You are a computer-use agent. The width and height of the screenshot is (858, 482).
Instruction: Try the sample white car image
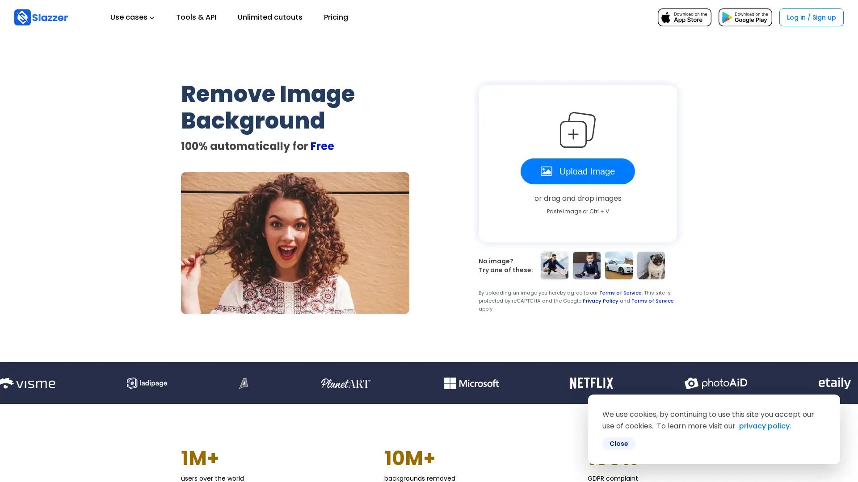point(618,266)
